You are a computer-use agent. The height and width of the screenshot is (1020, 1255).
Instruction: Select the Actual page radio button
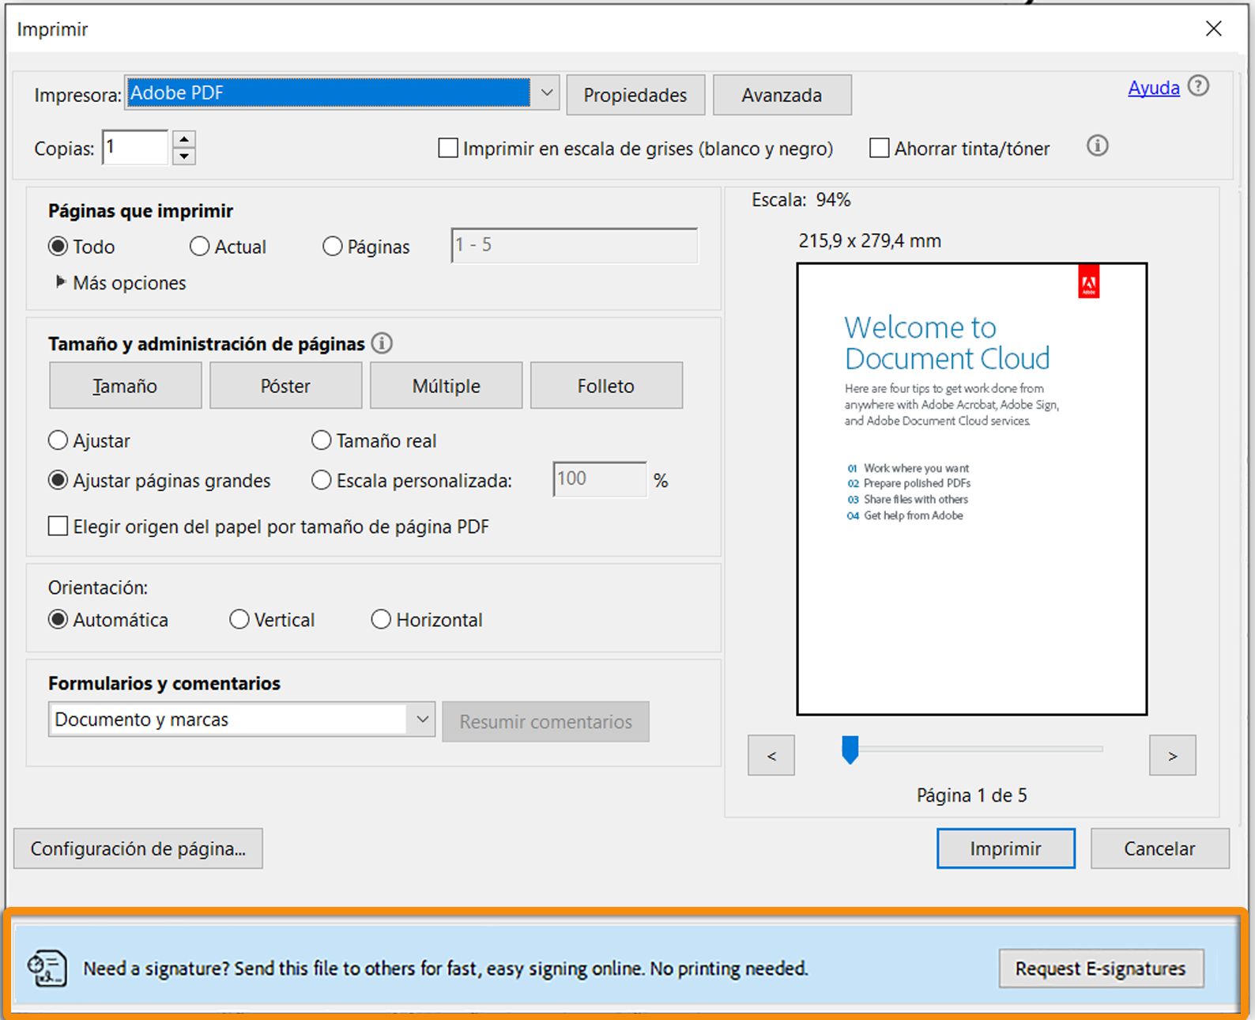click(x=199, y=247)
